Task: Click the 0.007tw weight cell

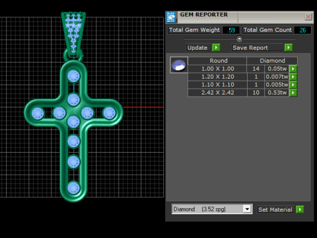Action: point(277,77)
